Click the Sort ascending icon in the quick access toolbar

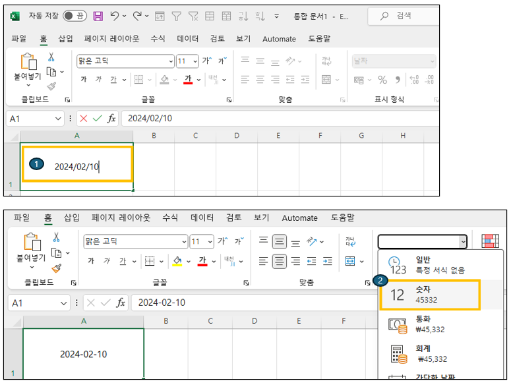243,16
